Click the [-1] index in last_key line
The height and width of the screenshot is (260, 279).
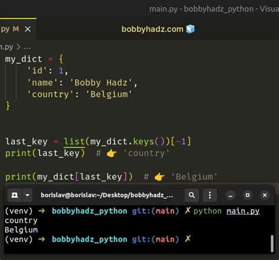[x=181, y=141]
